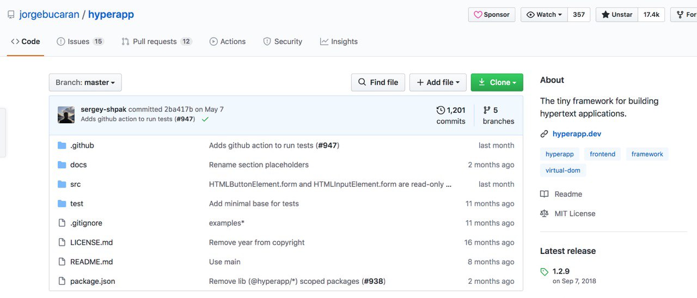Viewport: 697px width, 298px height.
Task: Switch to the Pull requests tab
Action: coord(157,41)
